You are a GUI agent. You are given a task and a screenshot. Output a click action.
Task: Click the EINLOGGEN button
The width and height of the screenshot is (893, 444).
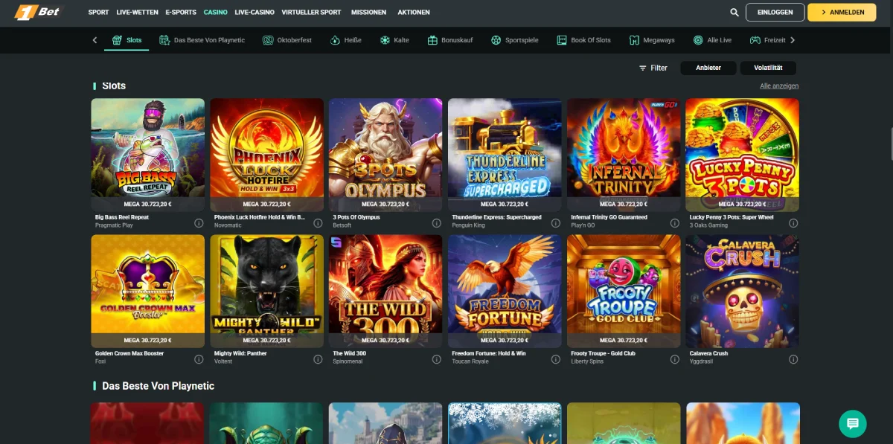775,12
